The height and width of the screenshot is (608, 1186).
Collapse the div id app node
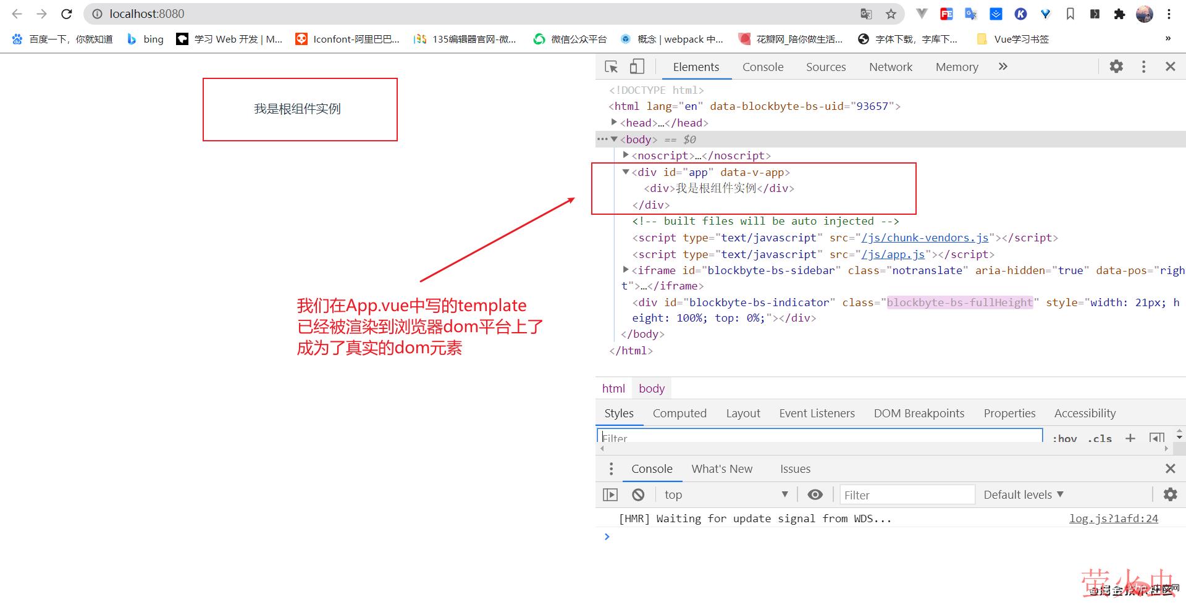(625, 172)
